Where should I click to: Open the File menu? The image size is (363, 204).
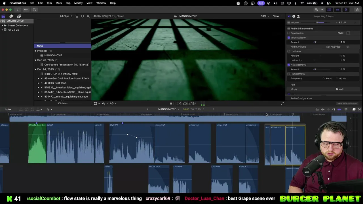tap(32, 3)
